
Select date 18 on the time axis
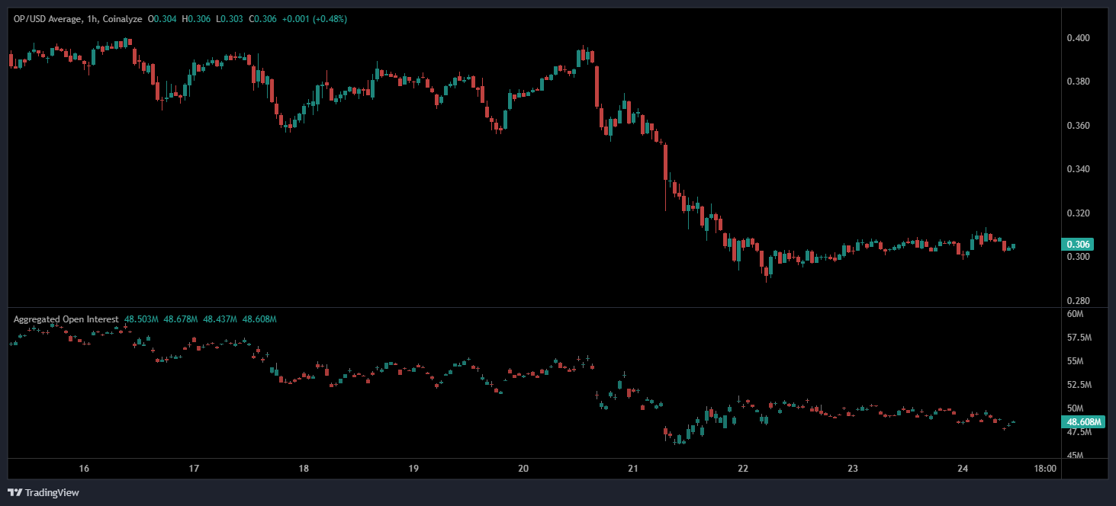click(304, 469)
